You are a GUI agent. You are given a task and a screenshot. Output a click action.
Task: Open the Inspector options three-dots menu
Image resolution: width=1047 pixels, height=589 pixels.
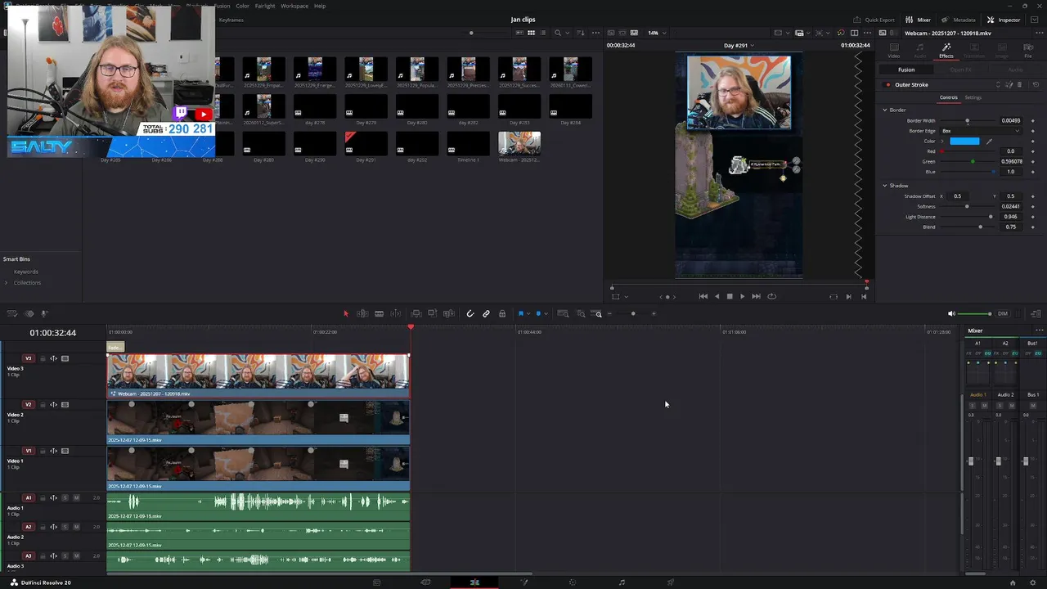point(1039,33)
